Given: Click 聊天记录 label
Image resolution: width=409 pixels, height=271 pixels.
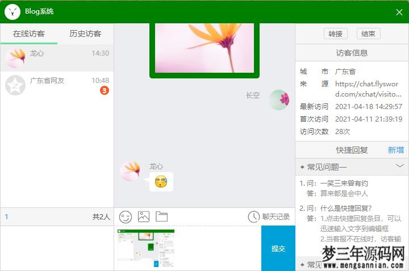Looking at the screenshot, I should (276, 217).
